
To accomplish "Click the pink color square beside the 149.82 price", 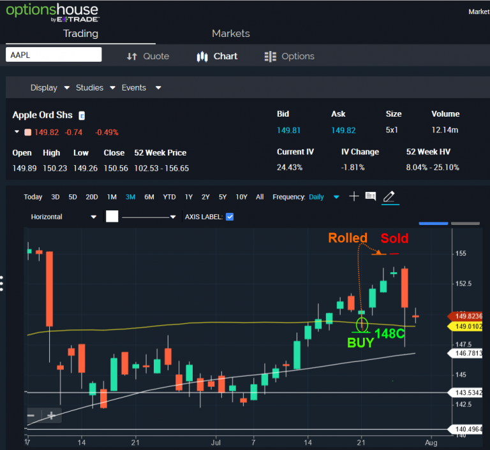I will pyautogui.click(x=28, y=132).
